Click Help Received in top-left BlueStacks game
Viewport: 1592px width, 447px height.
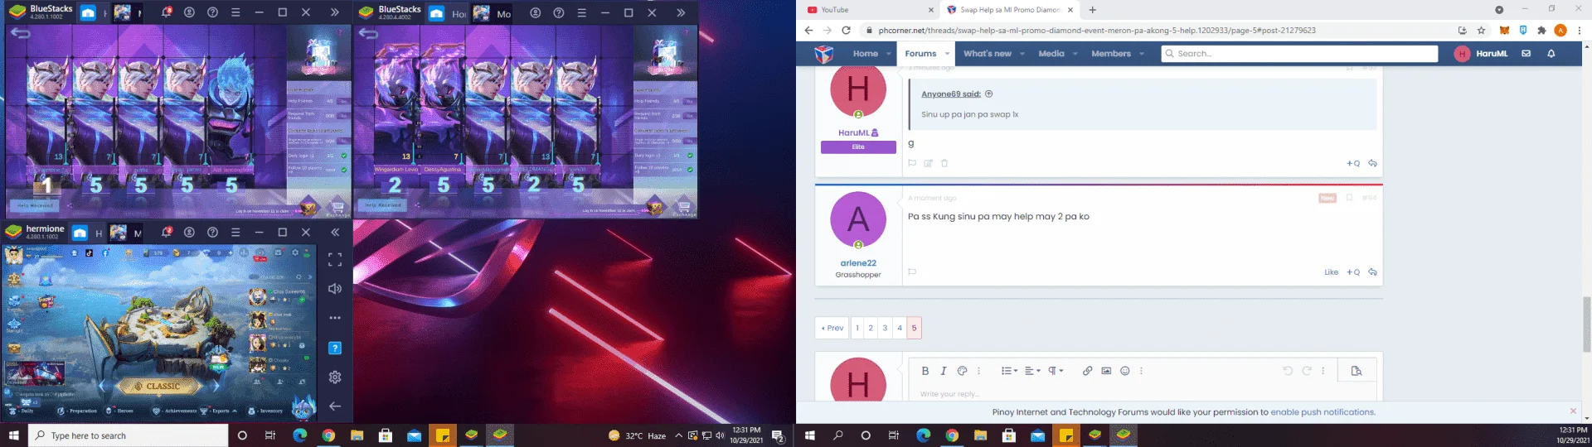pos(36,205)
